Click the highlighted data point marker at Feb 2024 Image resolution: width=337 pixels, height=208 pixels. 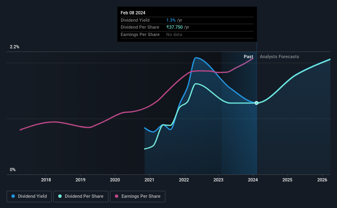point(257,103)
